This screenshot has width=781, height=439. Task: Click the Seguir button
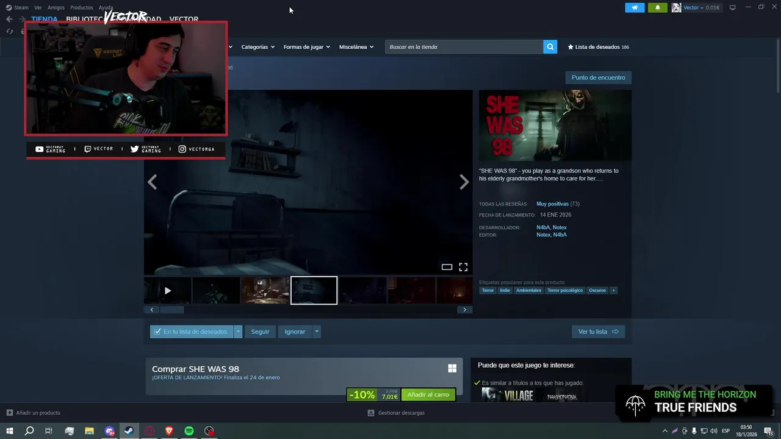coord(260,332)
